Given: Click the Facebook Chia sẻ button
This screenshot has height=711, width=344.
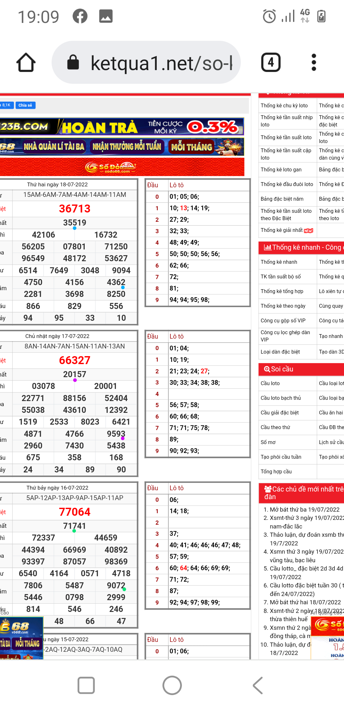Looking at the screenshot, I should tap(25, 105).
